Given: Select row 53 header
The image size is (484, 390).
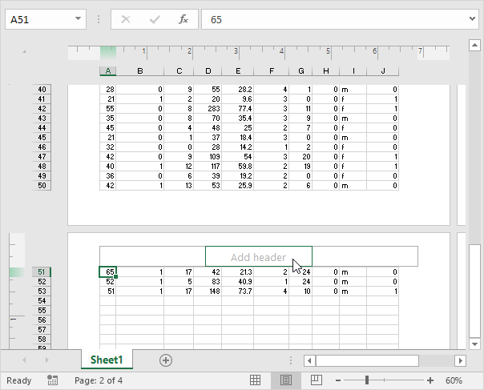Looking at the screenshot, I should pyautogui.click(x=42, y=291).
